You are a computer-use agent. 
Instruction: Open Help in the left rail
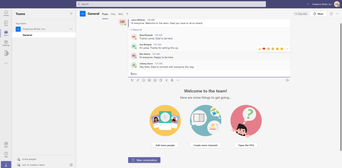tap(6, 155)
